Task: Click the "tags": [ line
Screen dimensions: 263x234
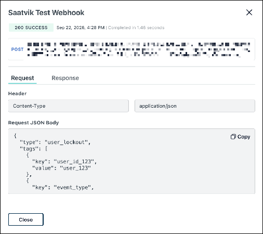Action: (34, 149)
